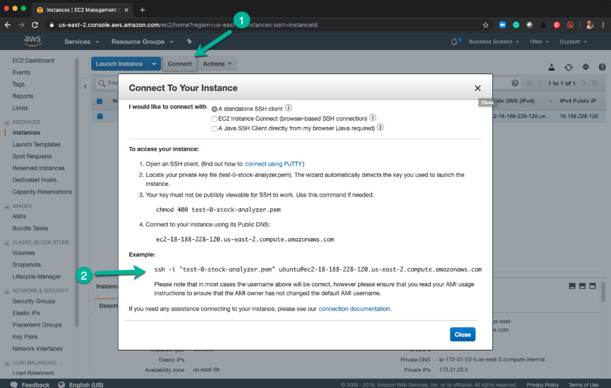Click the blue Close button
Viewport: 611px width, 388px height.
point(463,334)
